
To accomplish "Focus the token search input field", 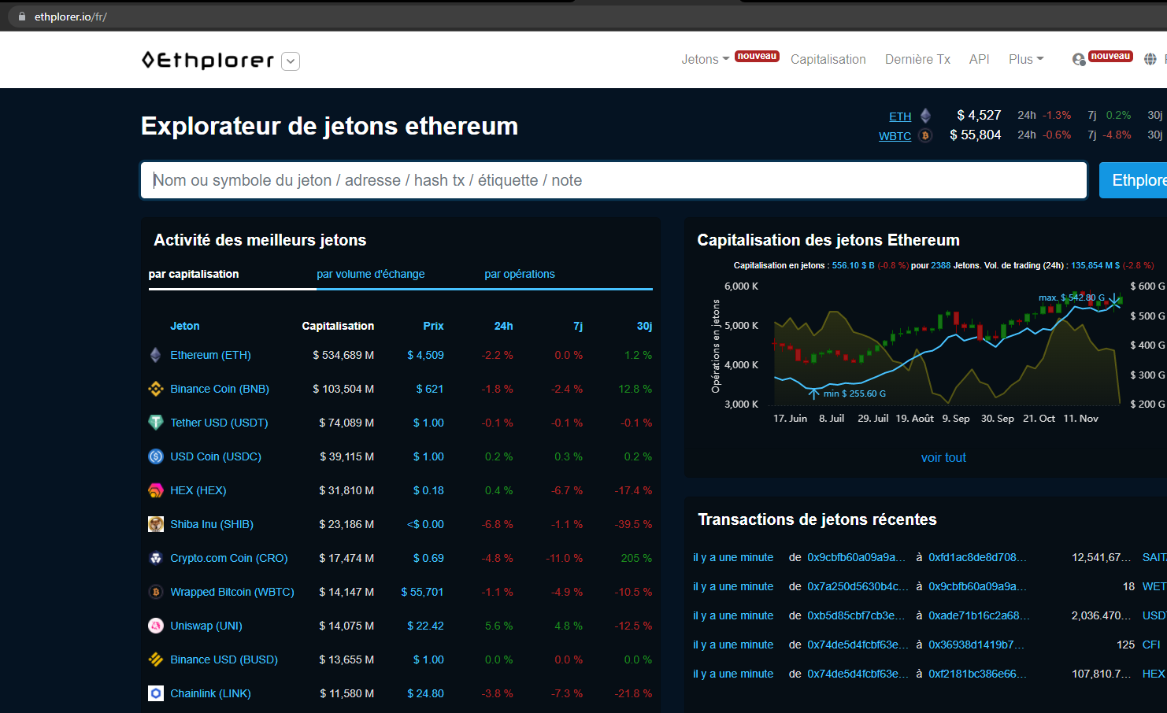I will click(613, 180).
